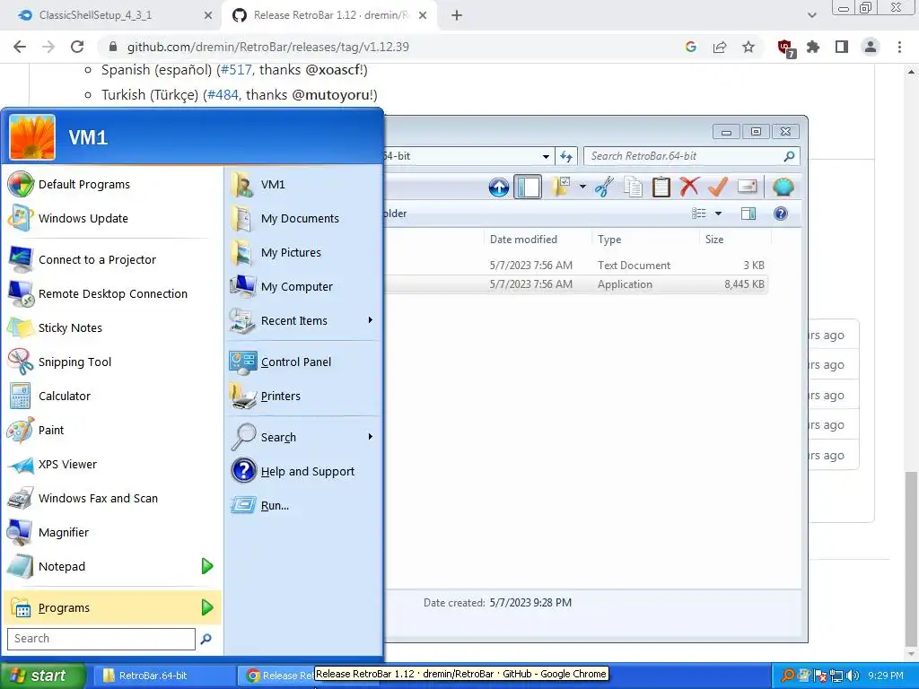Click the volume speaker icon in system tray

point(853,676)
